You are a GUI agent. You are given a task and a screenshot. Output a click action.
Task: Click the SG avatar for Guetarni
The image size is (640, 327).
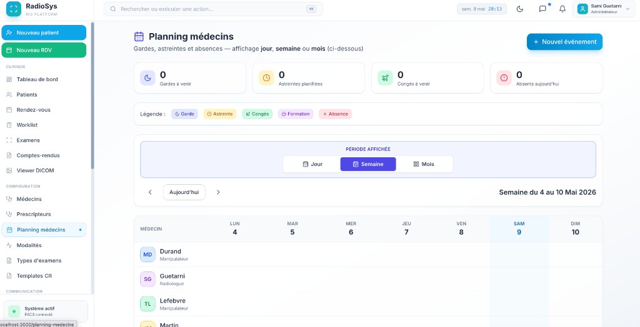(147, 280)
